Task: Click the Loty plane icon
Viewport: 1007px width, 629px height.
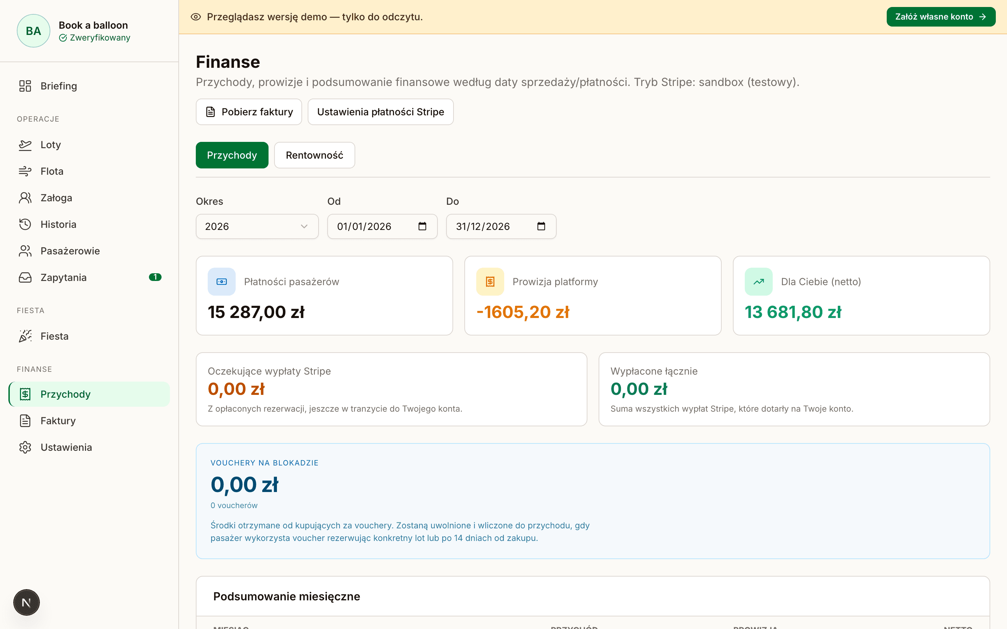Action: tap(25, 145)
